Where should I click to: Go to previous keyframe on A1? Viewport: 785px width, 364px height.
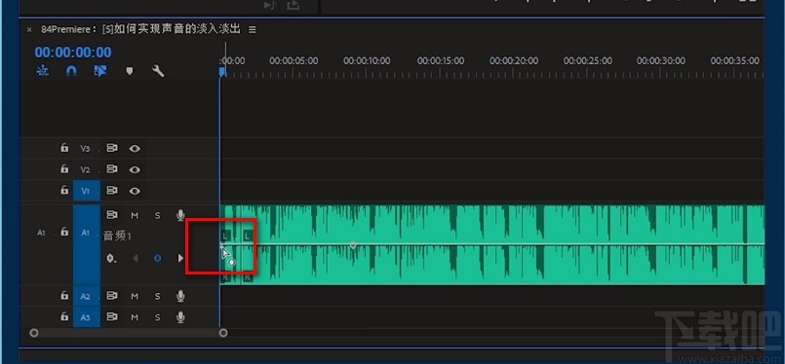[x=135, y=259]
